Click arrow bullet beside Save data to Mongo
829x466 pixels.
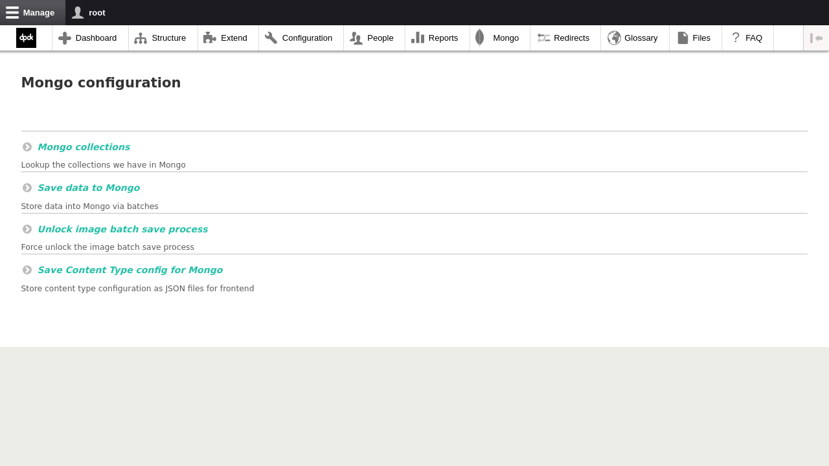point(27,188)
